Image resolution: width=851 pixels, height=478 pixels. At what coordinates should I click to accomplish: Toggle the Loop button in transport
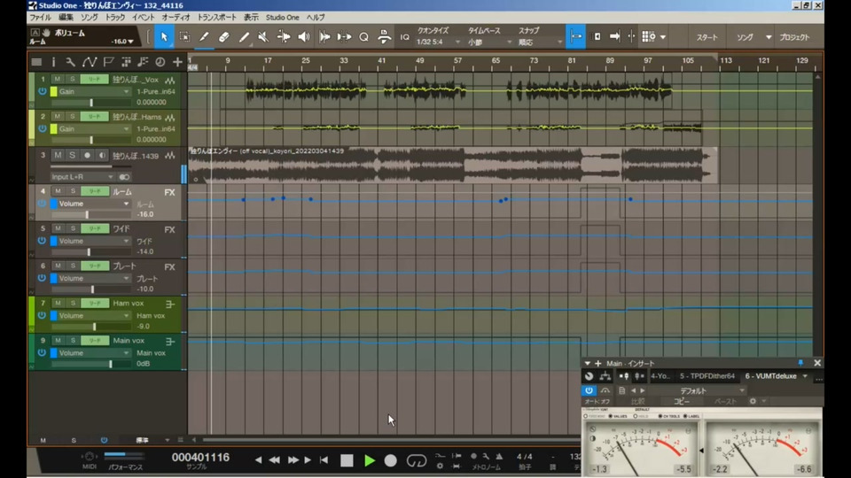click(x=416, y=460)
